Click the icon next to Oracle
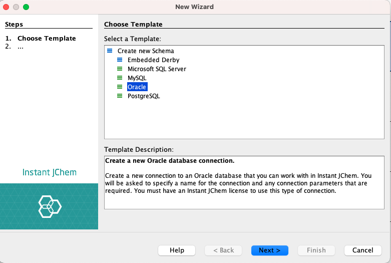 coord(120,87)
